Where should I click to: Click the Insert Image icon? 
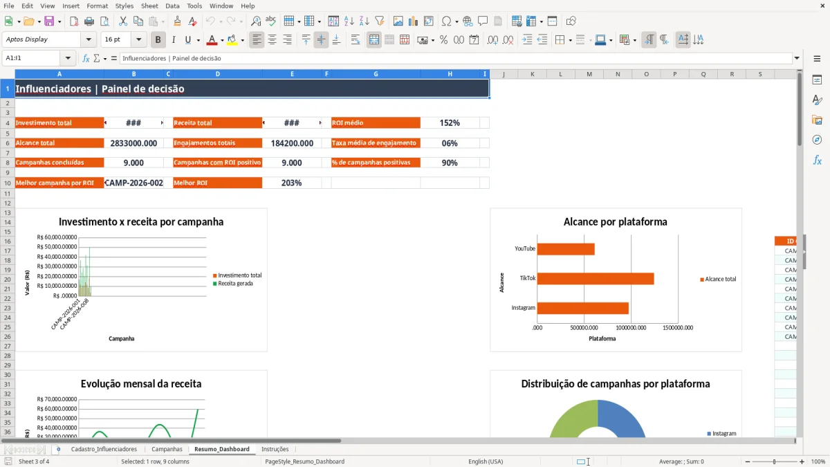pyautogui.click(x=398, y=21)
